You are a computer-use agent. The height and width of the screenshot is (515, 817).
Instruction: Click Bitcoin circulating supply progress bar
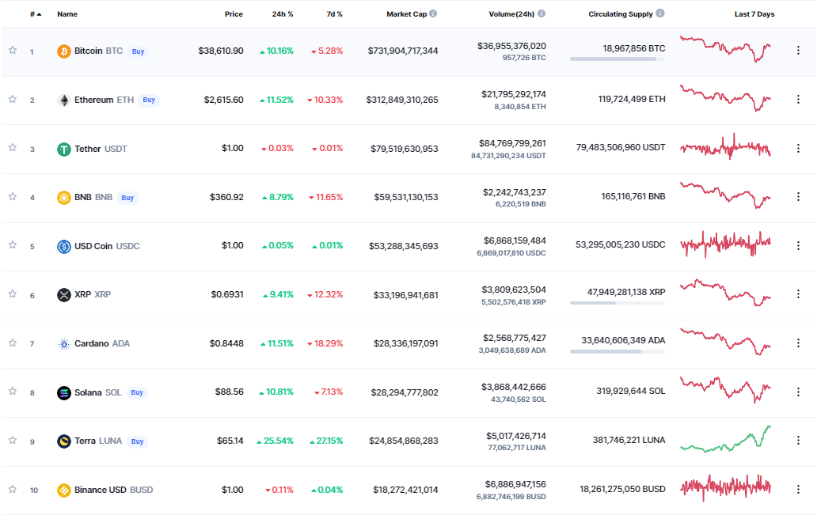click(x=617, y=59)
